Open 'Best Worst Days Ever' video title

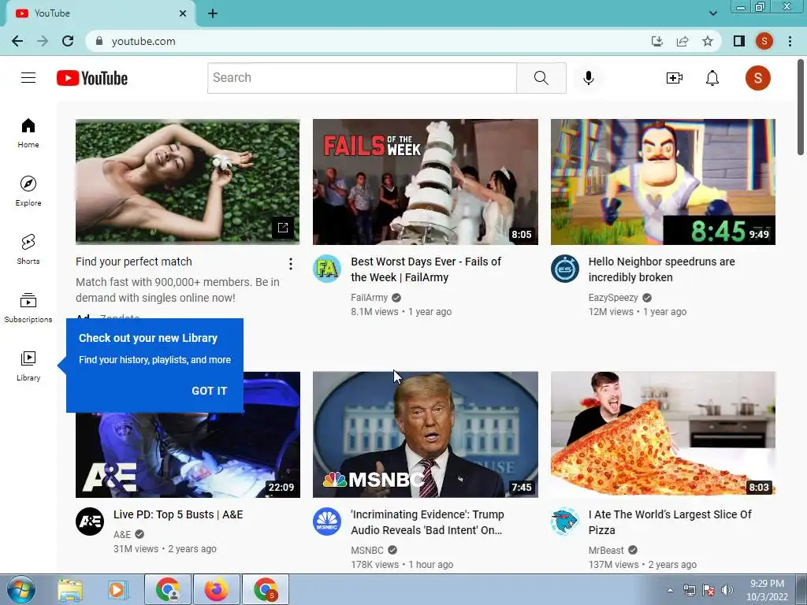(x=426, y=269)
